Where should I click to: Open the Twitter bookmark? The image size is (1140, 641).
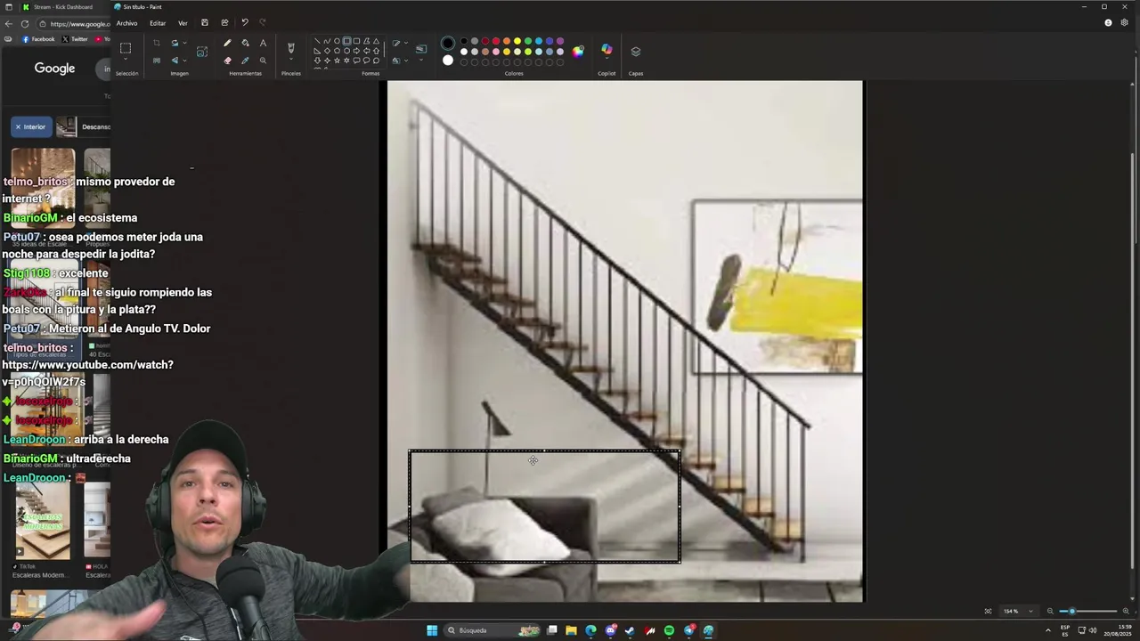76,39
